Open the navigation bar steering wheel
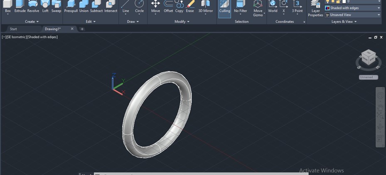 point(380,95)
